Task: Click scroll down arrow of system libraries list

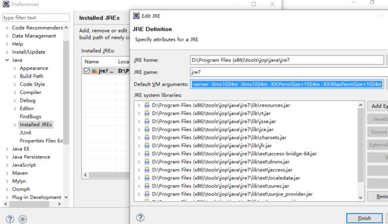Action: click(361, 198)
